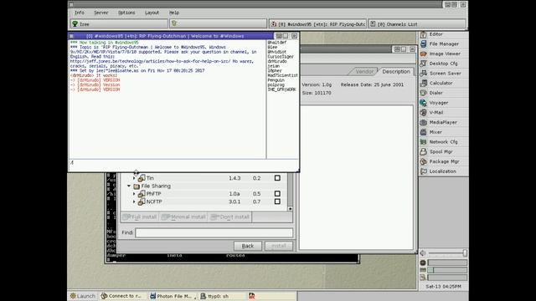Launch File Manager from the shelf
Image resolution: width=536 pixels, height=301 pixels.
point(443,44)
